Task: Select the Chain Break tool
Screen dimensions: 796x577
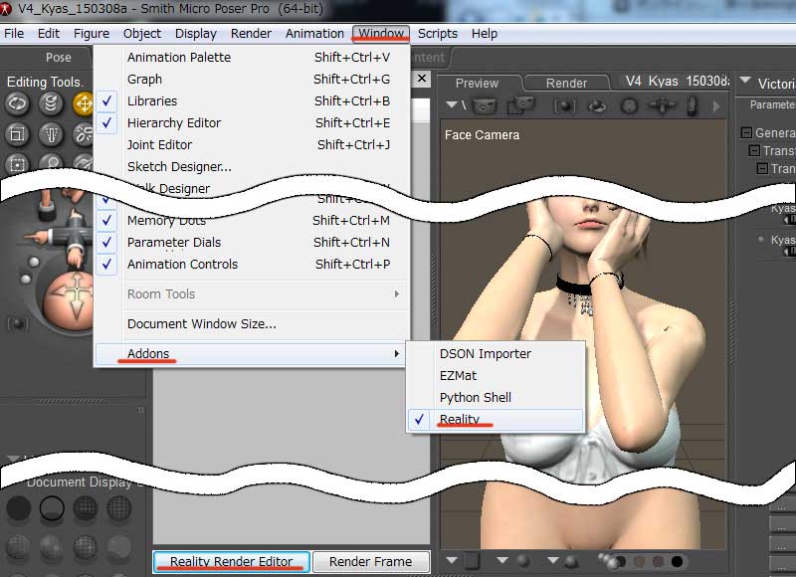Action: click(83, 134)
